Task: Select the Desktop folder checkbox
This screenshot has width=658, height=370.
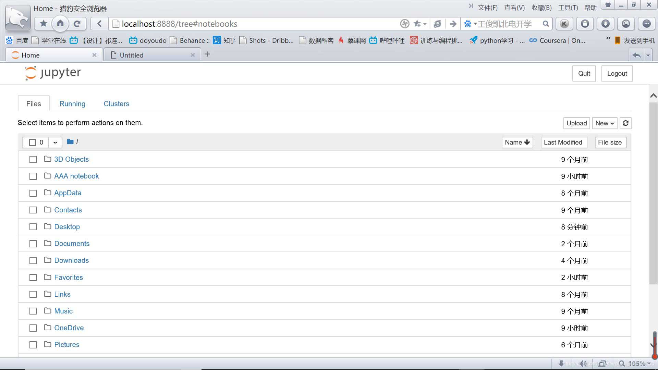Action: (x=33, y=227)
